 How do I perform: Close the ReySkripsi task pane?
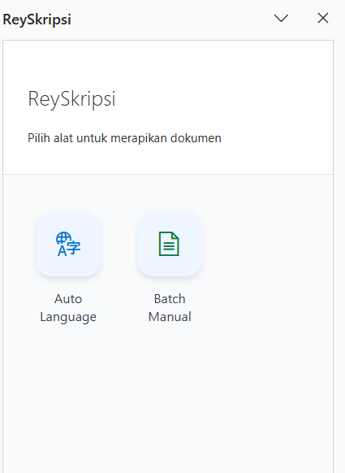pos(323,19)
